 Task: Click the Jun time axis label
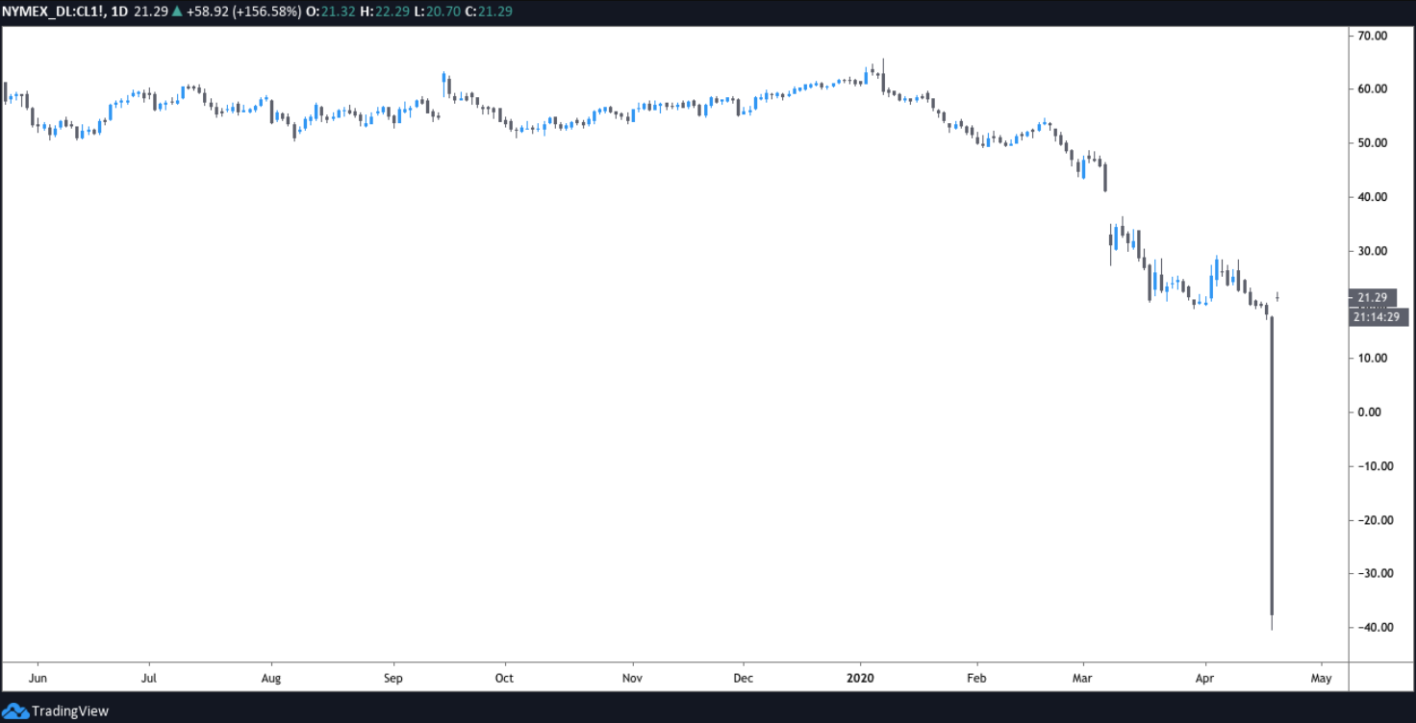(x=38, y=678)
